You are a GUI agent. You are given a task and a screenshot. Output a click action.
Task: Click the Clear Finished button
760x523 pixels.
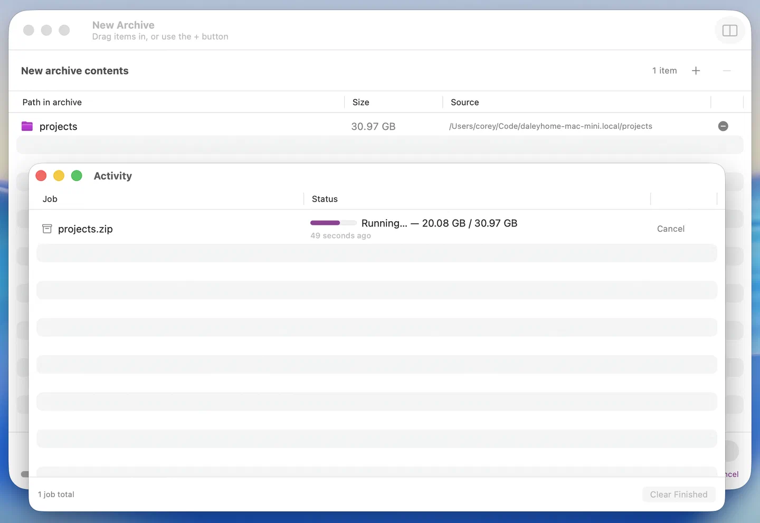tap(678, 495)
